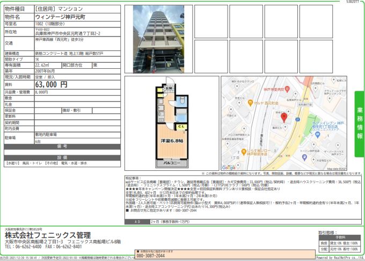Click the TEL：06-6262-6400 line
Image resolution: width=365 pixels, height=261 pixels.
coord(23,247)
